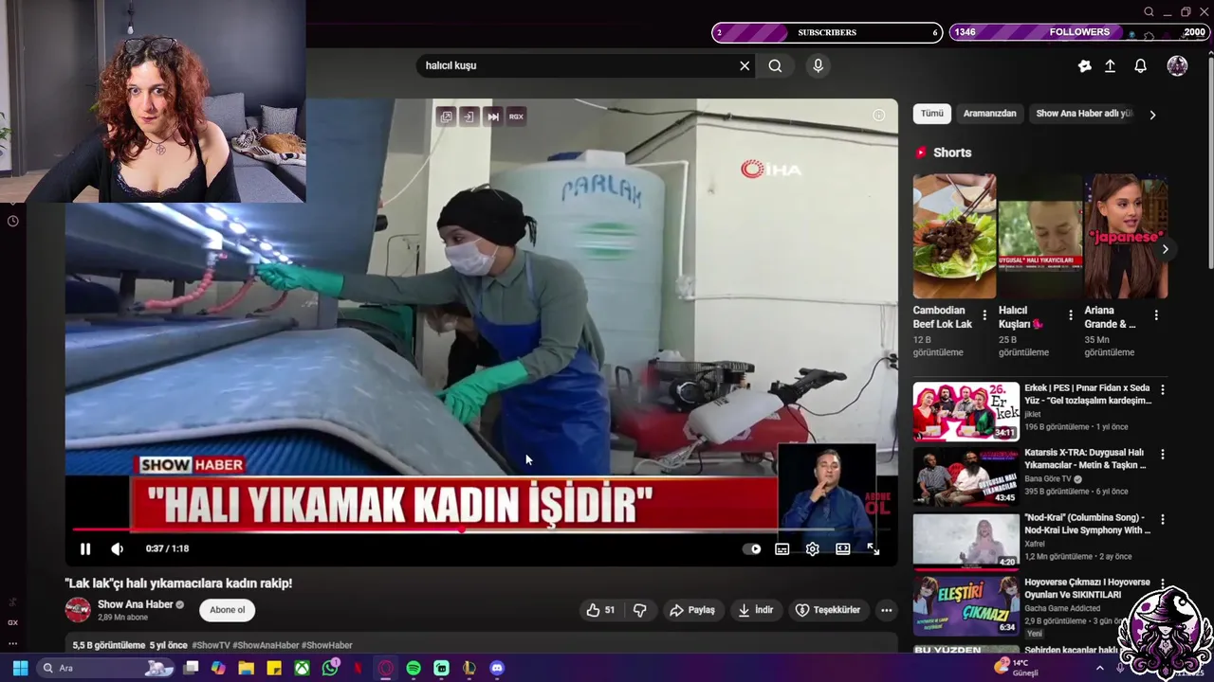Open the Halıcıl Kuşları short thumbnail
This screenshot has height=682, width=1214.
coord(1039,236)
